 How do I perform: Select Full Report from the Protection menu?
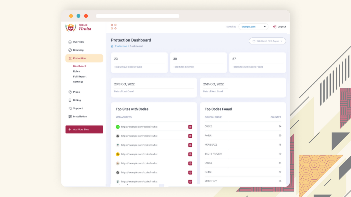tap(80, 76)
